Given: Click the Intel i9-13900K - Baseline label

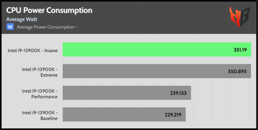Looking at the screenshot, I should 40,115.
